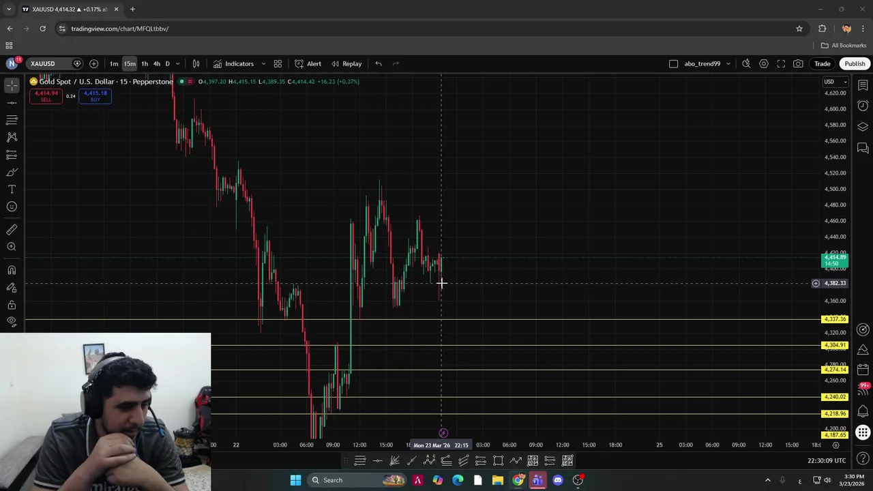Switch to the 4h timeframe
The width and height of the screenshot is (873, 491).
[156, 63]
